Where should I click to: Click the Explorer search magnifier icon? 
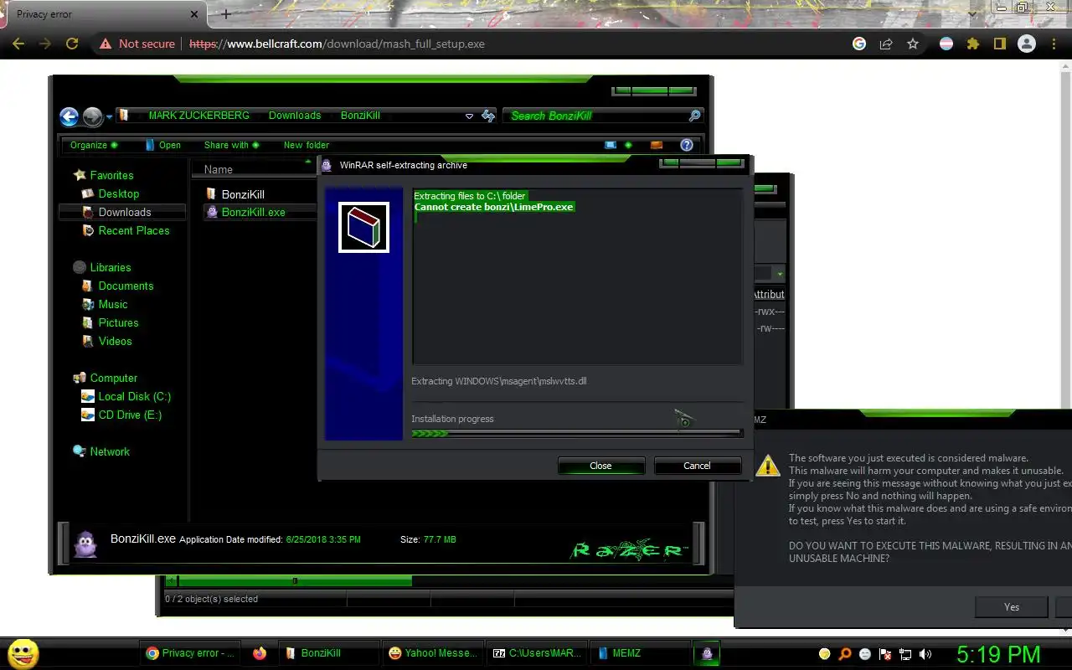coord(694,116)
